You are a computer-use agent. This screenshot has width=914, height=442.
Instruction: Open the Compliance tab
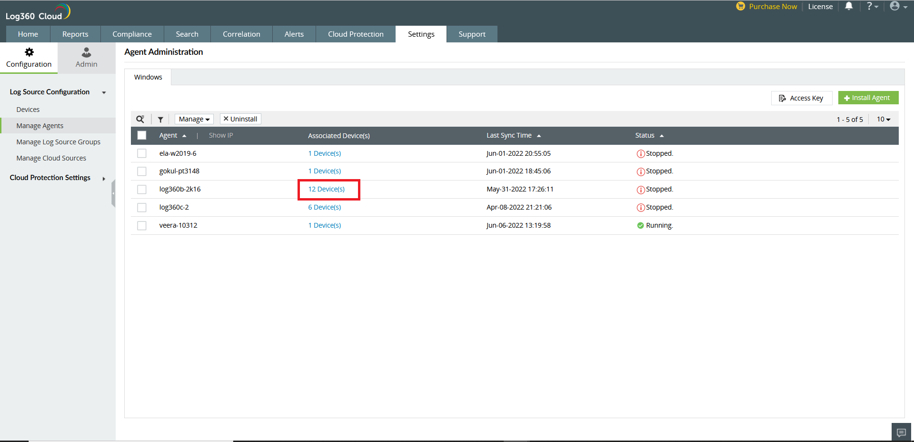coord(132,34)
